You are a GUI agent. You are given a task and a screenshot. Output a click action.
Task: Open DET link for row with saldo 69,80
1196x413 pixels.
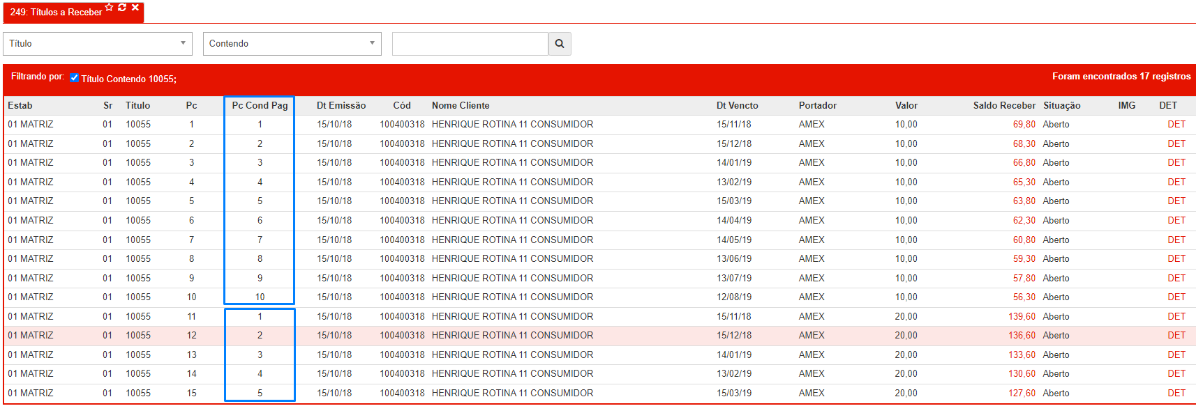tap(1176, 124)
